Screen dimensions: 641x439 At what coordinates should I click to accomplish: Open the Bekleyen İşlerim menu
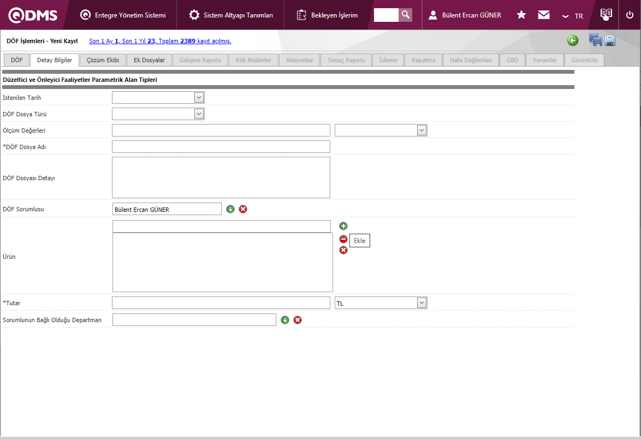(328, 15)
